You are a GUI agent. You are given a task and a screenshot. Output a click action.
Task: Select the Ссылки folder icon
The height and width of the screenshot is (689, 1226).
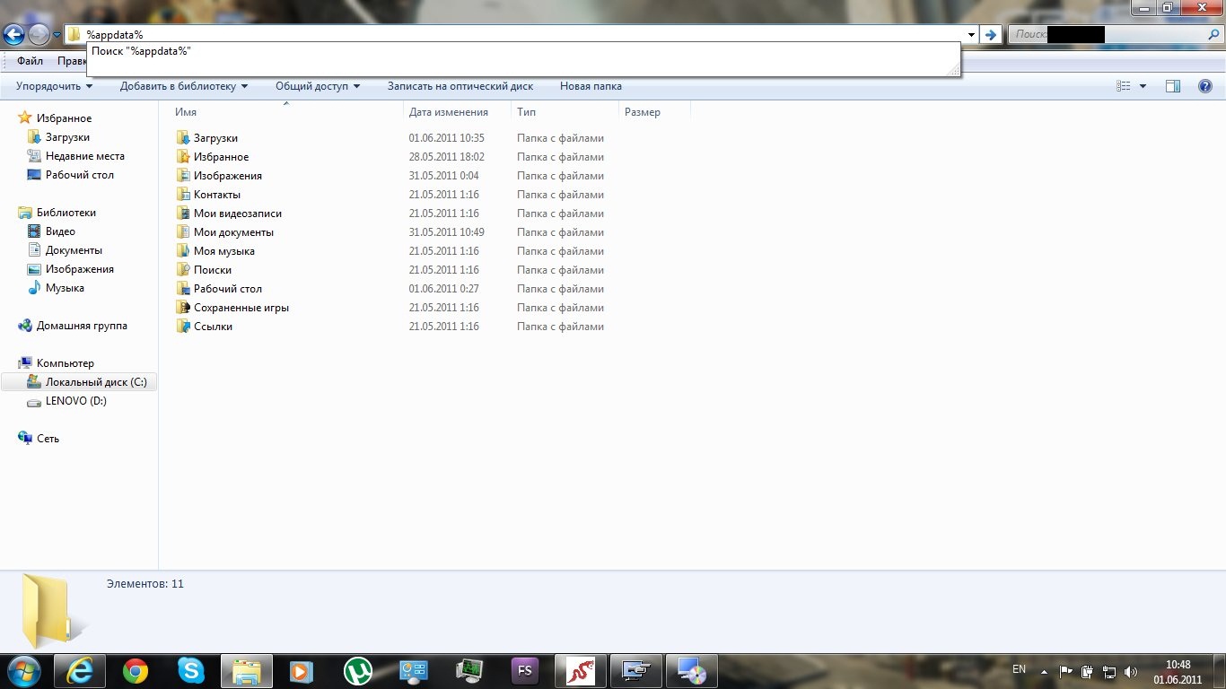pyautogui.click(x=183, y=327)
